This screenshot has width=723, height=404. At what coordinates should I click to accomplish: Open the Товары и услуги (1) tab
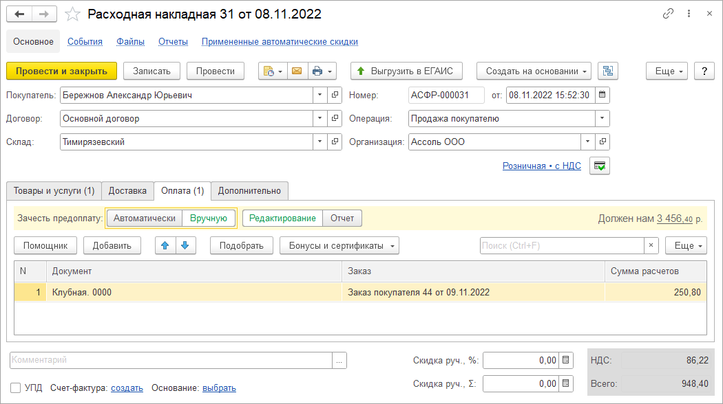pos(54,190)
